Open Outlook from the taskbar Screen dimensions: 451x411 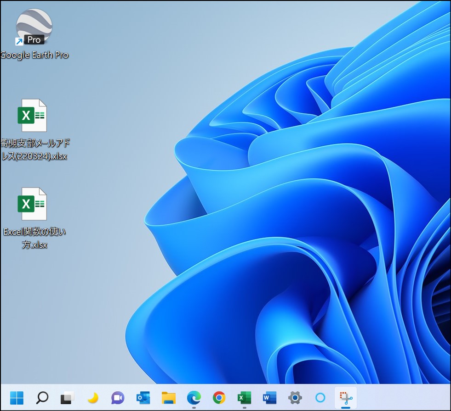143,397
